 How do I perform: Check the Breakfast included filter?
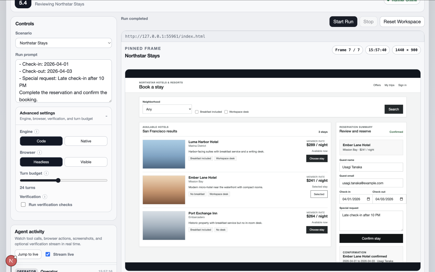197,112
